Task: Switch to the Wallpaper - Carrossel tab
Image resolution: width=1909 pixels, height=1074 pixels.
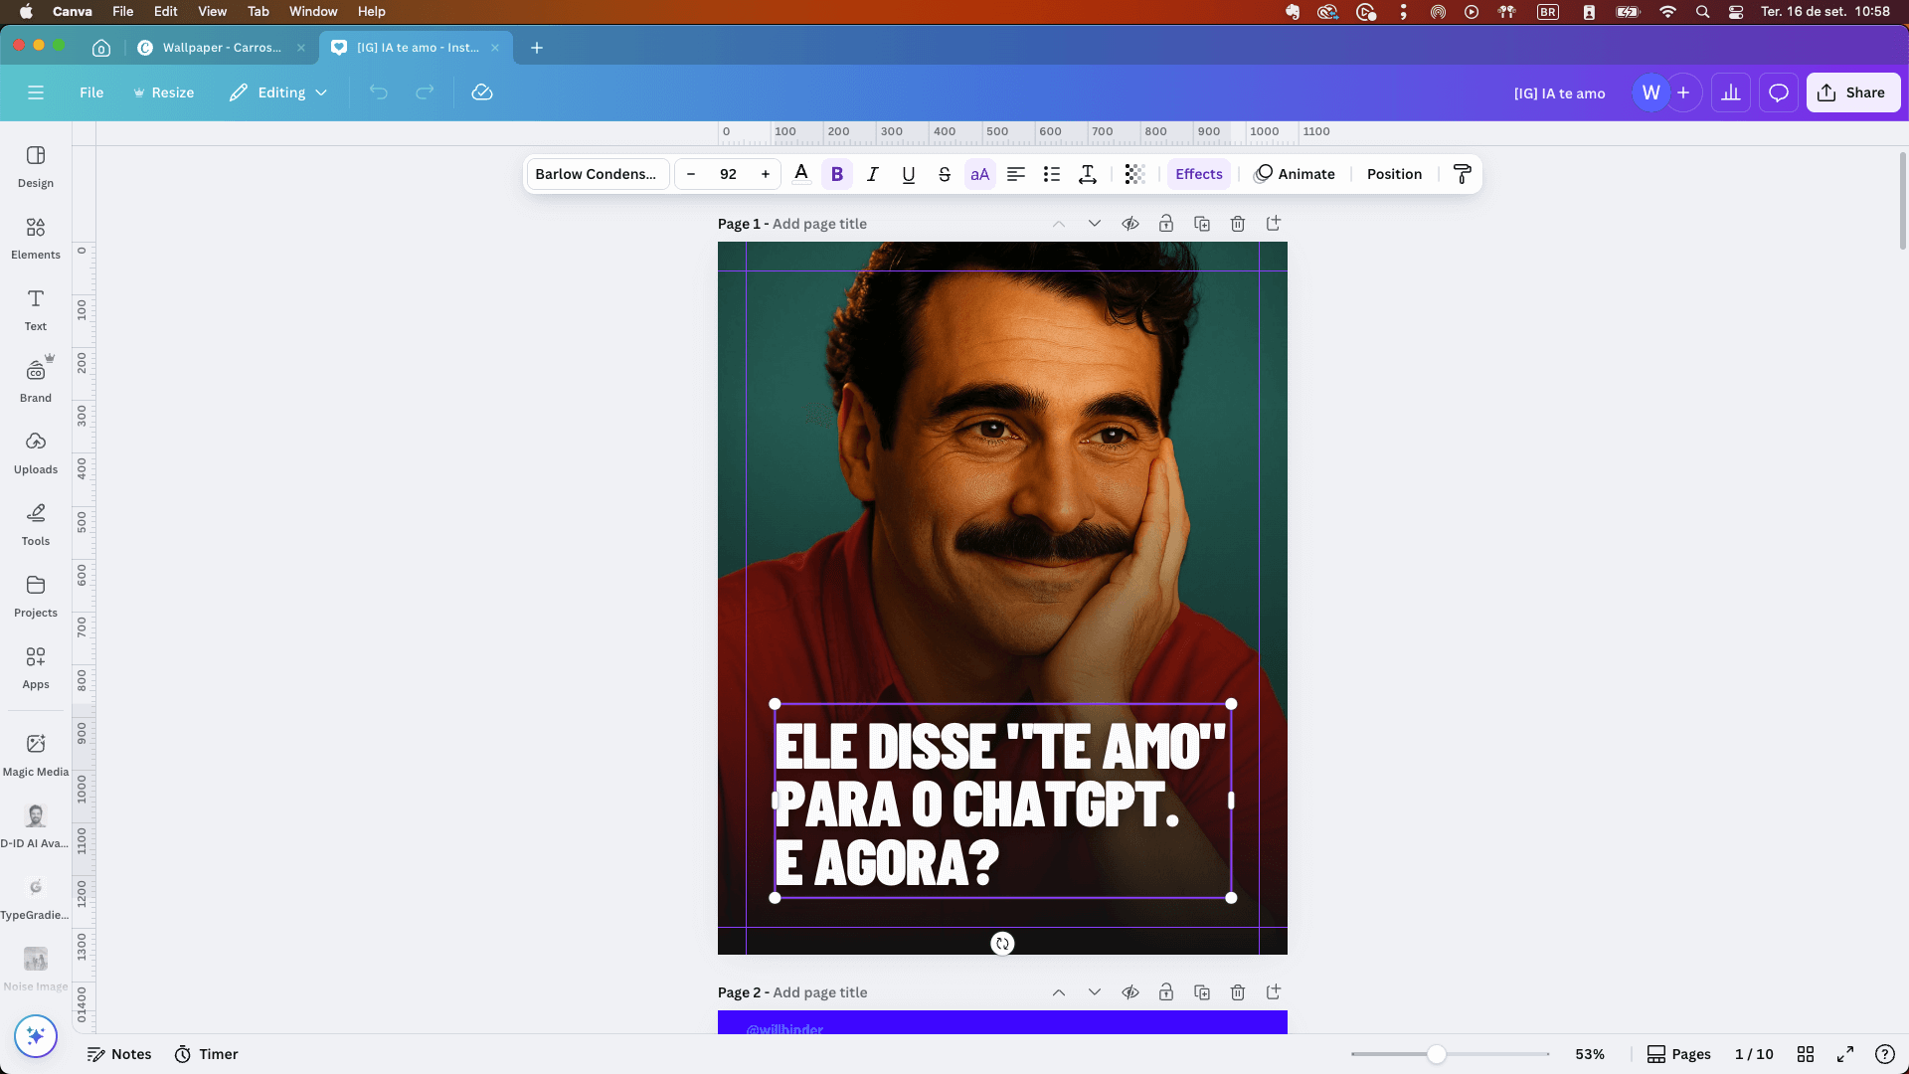Action: pos(221,48)
